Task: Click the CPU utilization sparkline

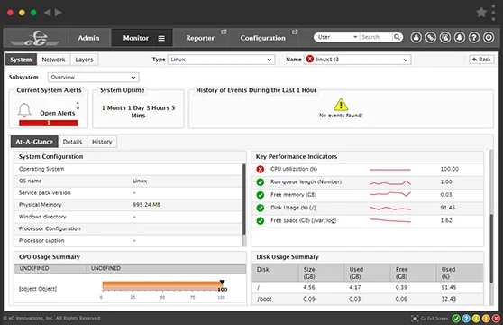Action: click(390, 169)
